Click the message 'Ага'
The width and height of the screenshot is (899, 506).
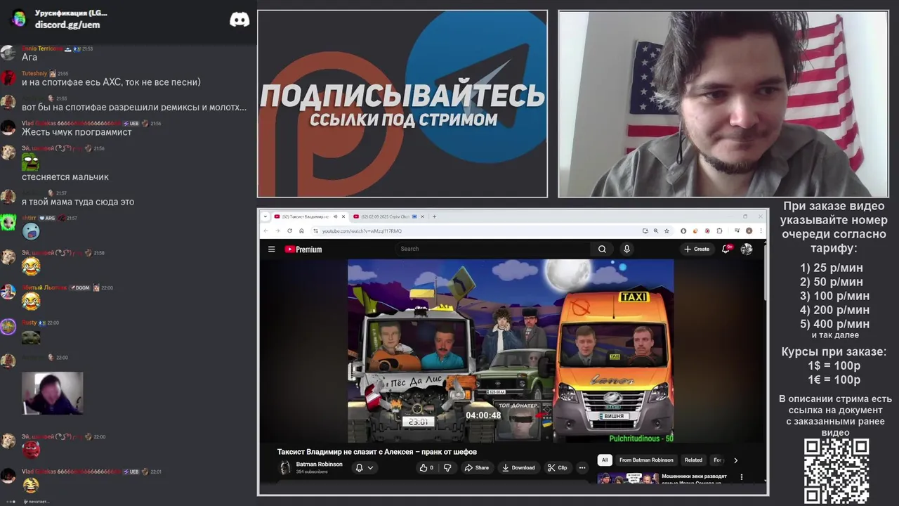pyautogui.click(x=29, y=57)
